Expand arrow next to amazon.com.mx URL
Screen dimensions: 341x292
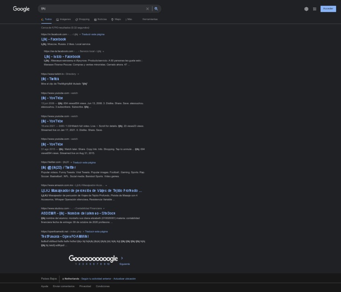pyautogui.click(x=106, y=185)
